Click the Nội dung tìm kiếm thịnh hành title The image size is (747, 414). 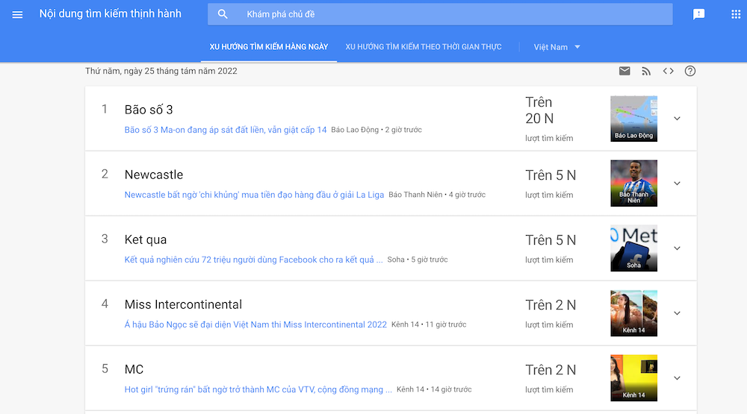point(110,13)
